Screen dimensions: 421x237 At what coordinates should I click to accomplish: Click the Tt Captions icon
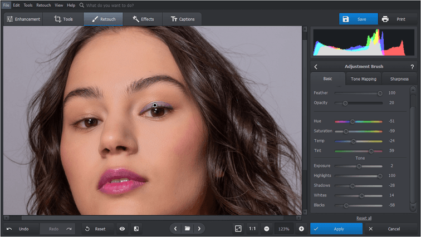coord(174,19)
